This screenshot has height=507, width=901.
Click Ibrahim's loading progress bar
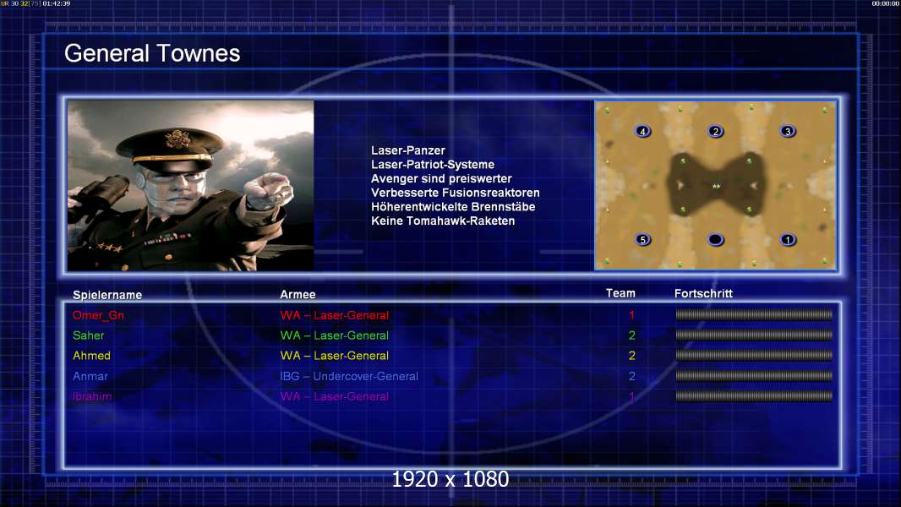pos(754,395)
